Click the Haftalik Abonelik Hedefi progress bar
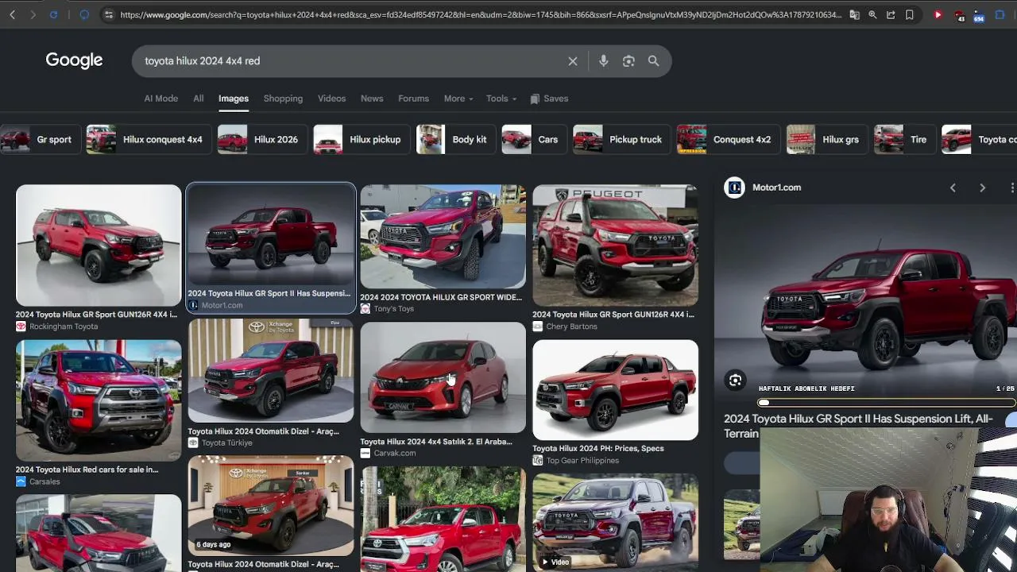Screen dimensions: 1017x572 coord(886,403)
